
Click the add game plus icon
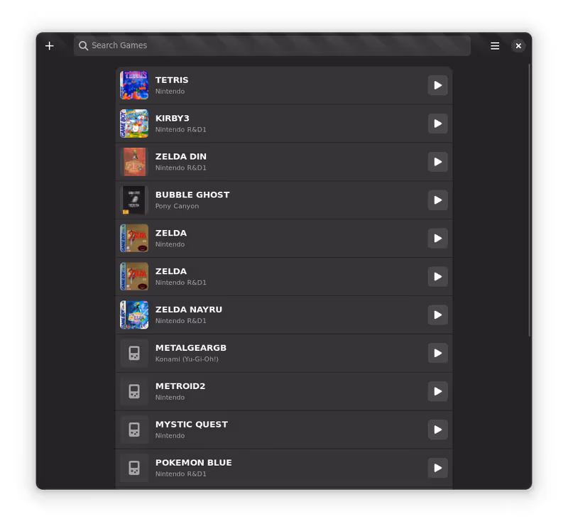pyautogui.click(x=49, y=46)
